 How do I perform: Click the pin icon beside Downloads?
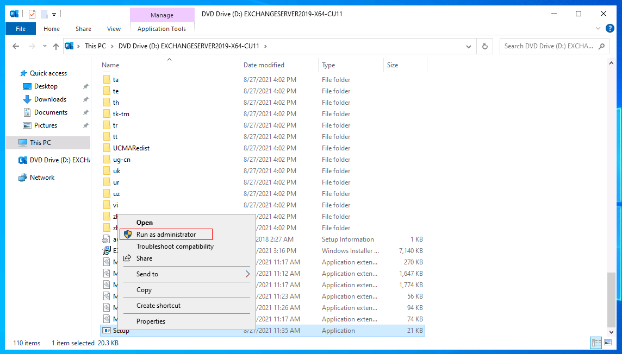click(85, 99)
